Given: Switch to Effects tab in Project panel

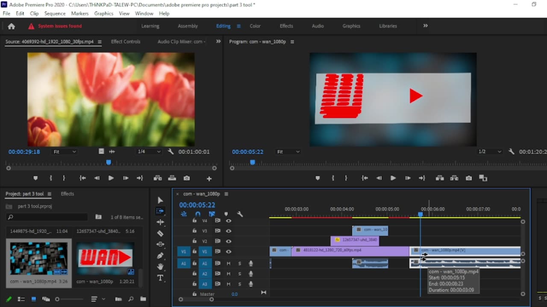Looking at the screenshot, I should [x=68, y=194].
